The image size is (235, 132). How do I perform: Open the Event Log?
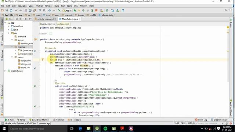pos(201,120)
